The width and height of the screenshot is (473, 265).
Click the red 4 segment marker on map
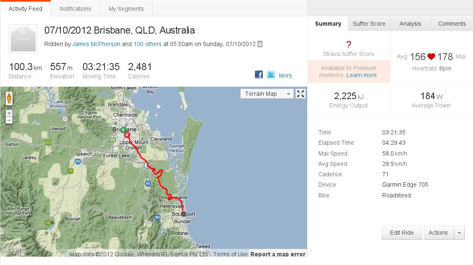[x=127, y=135]
